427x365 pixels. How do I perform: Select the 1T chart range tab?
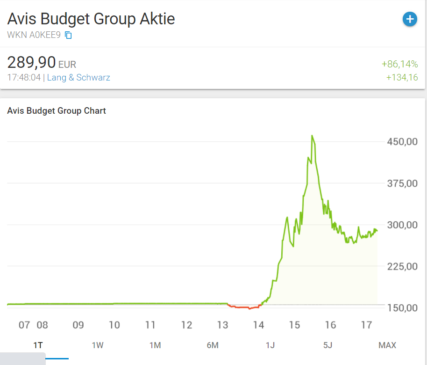[38, 345]
